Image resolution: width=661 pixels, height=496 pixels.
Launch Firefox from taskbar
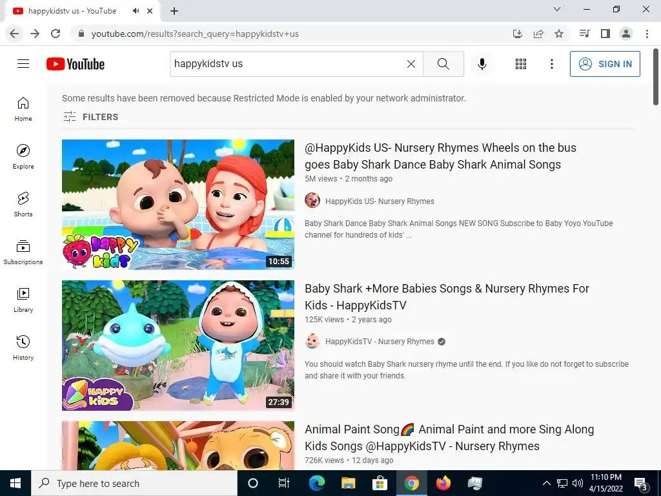coord(443,483)
